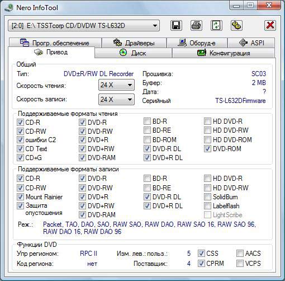The height and width of the screenshot is (281, 285).
Task: Click the 2 MB buffer value
Action: point(259,83)
